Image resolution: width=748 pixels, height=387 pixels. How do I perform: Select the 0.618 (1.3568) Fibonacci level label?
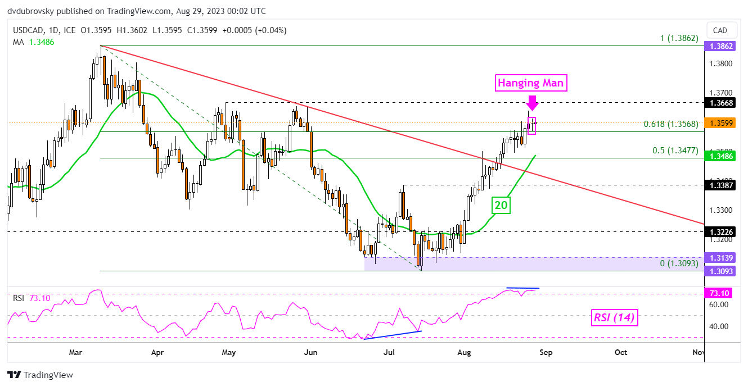click(670, 125)
